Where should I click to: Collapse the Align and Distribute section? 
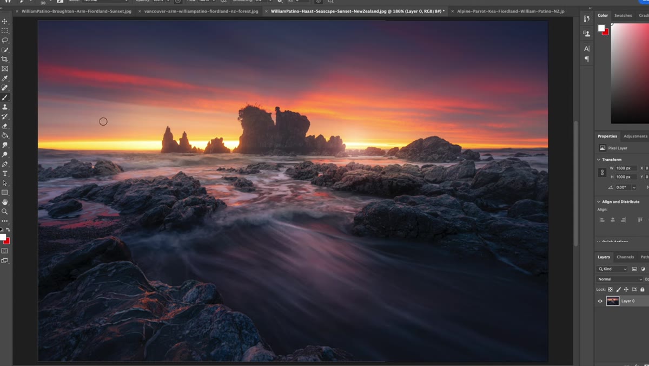click(x=599, y=201)
